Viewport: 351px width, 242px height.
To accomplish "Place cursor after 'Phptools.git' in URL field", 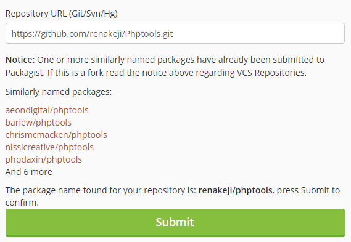I will [x=173, y=34].
